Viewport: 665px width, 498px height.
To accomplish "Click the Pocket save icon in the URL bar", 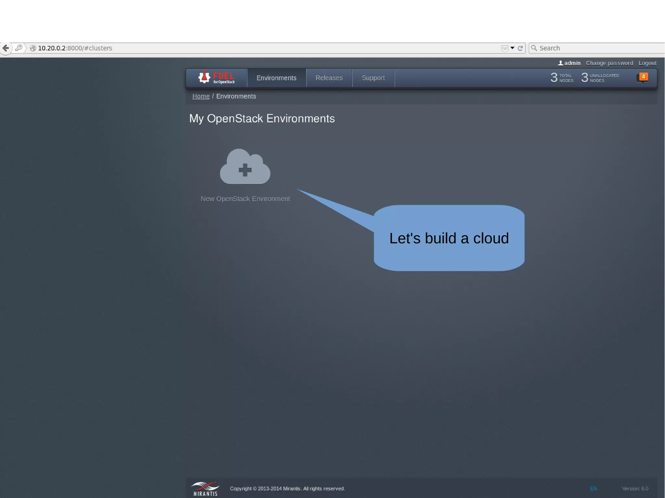I will point(505,48).
